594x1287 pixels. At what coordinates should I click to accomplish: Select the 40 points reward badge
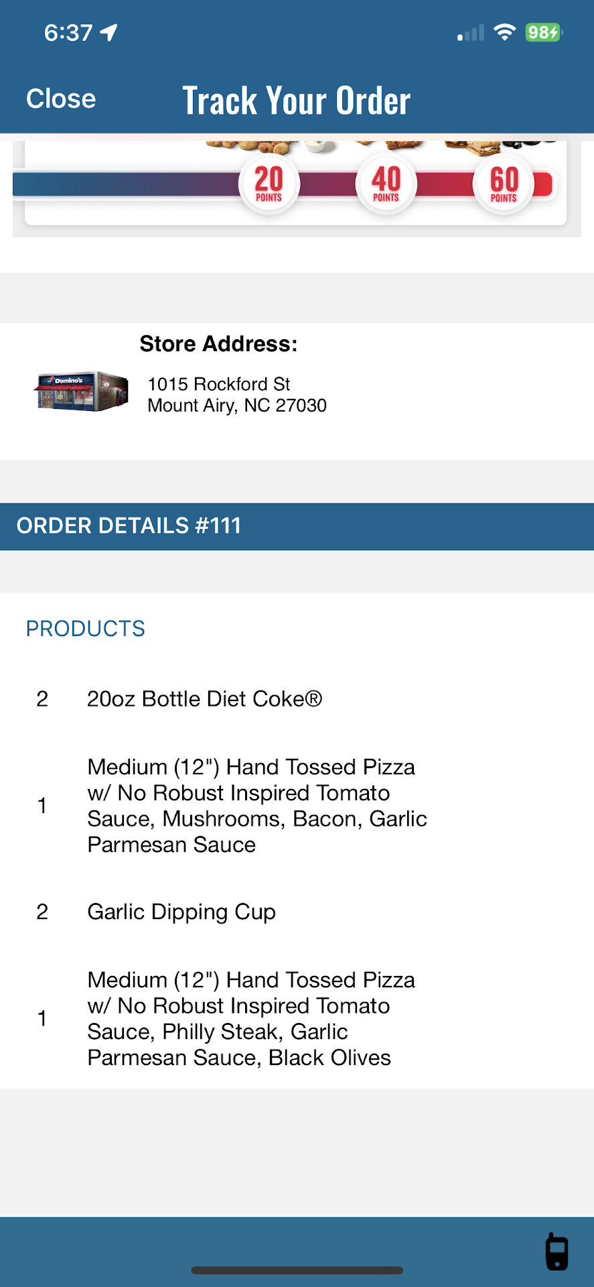386,184
